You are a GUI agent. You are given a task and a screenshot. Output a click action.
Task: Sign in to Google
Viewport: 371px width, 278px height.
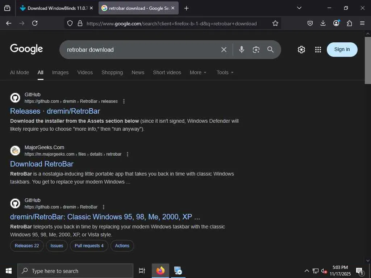[x=342, y=49]
